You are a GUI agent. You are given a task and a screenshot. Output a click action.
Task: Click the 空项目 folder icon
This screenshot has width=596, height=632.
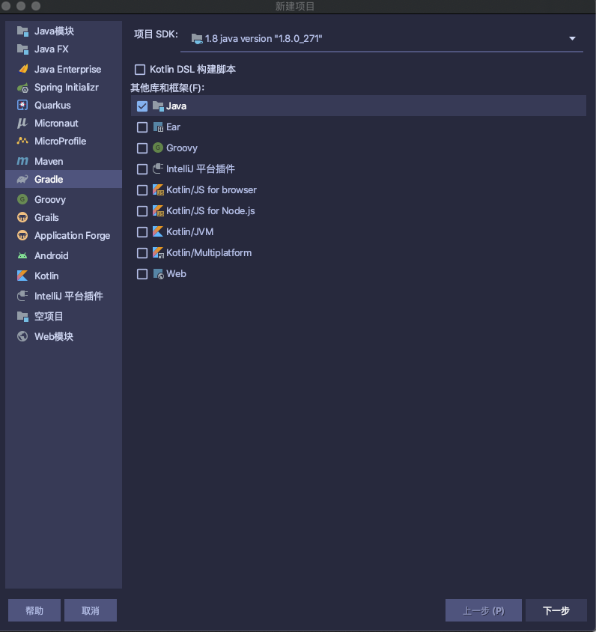[x=22, y=317]
